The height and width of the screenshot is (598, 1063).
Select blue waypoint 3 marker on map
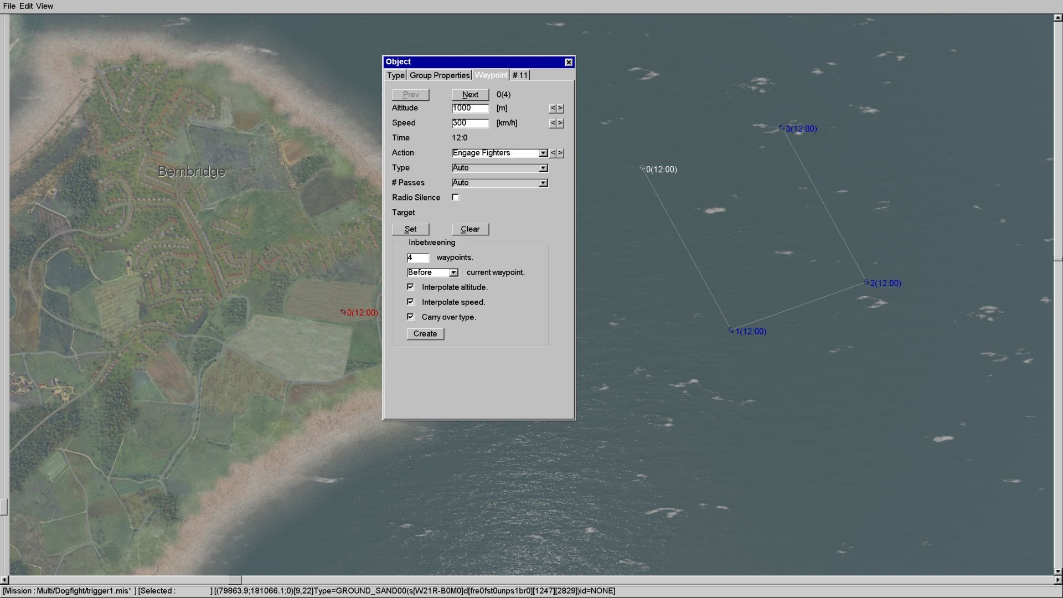(782, 128)
